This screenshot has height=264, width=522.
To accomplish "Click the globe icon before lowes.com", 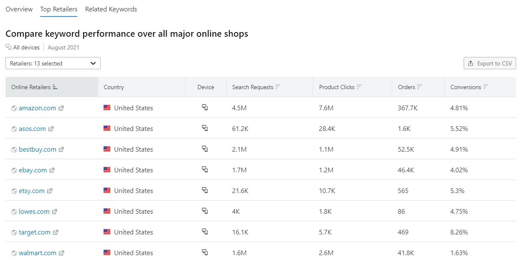I will tap(14, 212).
